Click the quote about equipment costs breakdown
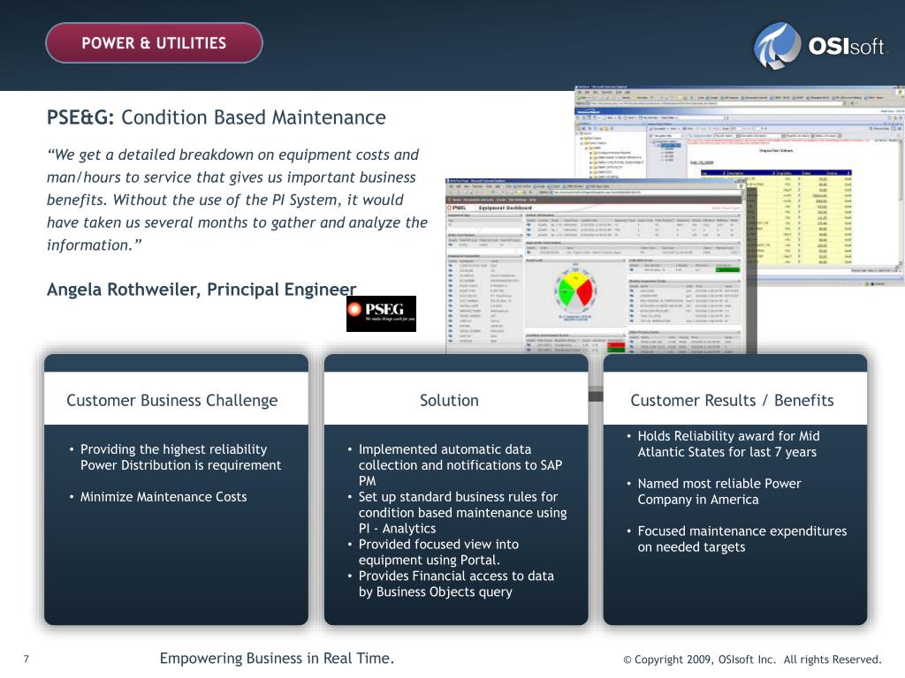905x678 pixels. [237, 200]
